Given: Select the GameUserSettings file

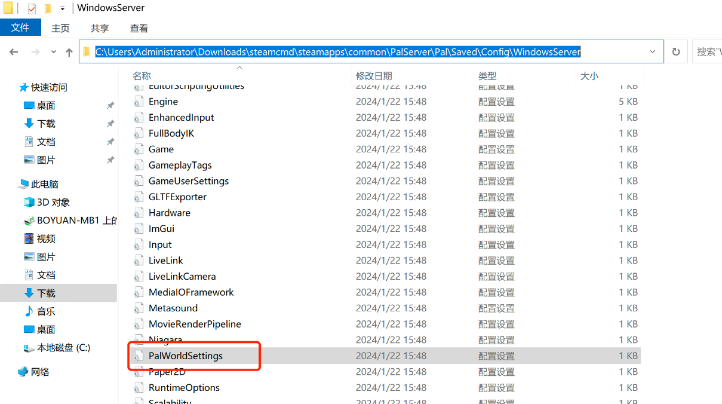Looking at the screenshot, I should pos(188,181).
